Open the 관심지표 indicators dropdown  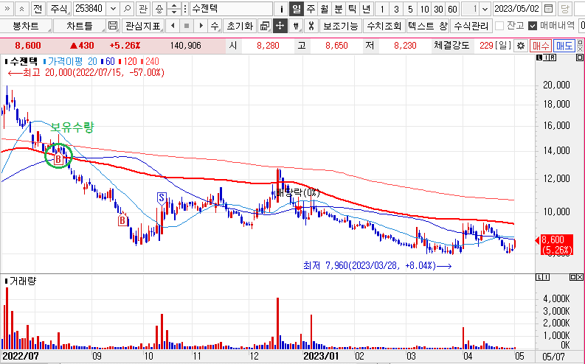click(x=142, y=26)
